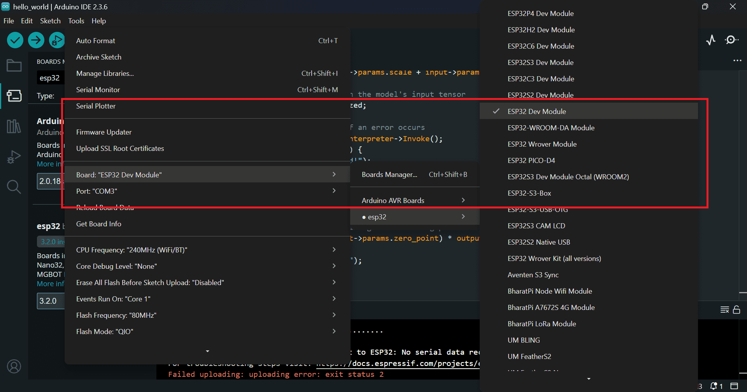This screenshot has height=392, width=747.
Task: Expand the Flash Mode QIO submenu
Action: coord(207,331)
